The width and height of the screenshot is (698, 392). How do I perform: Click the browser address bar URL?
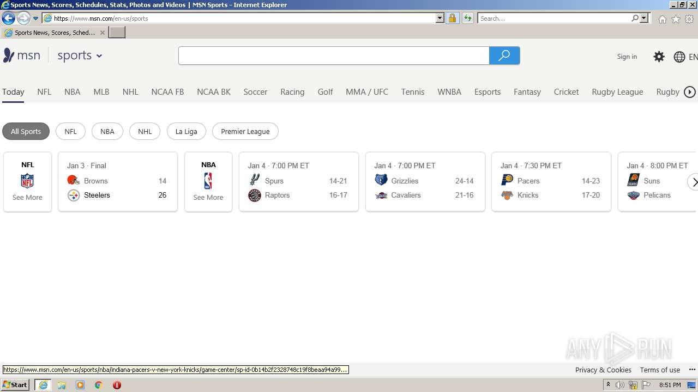click(240, 18)
